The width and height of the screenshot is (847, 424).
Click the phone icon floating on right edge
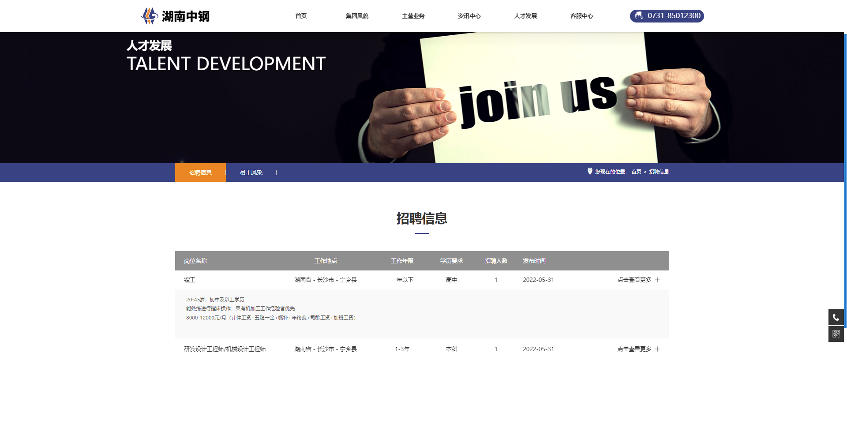(x=836, y=317)
